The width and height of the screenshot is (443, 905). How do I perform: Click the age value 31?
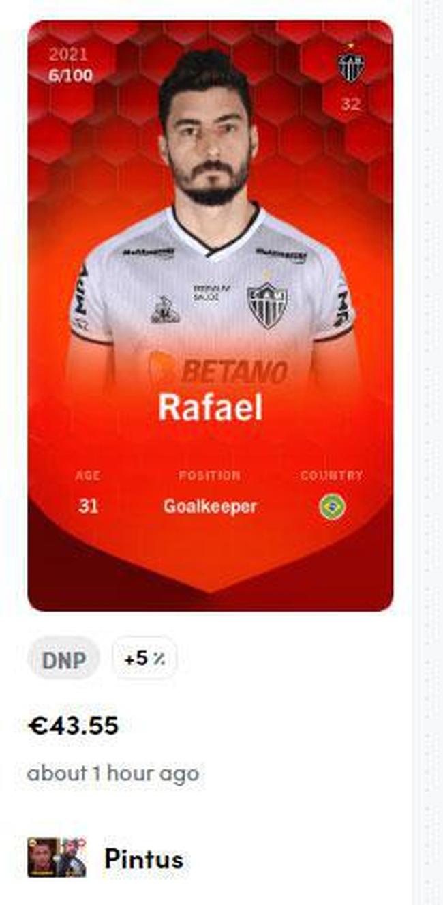[x=88, y=507]
